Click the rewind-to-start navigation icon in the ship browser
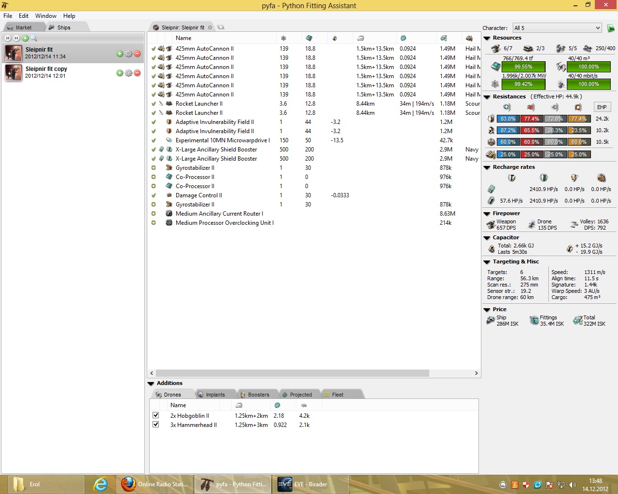Screen dimensions: 618x494 point(8,38)
